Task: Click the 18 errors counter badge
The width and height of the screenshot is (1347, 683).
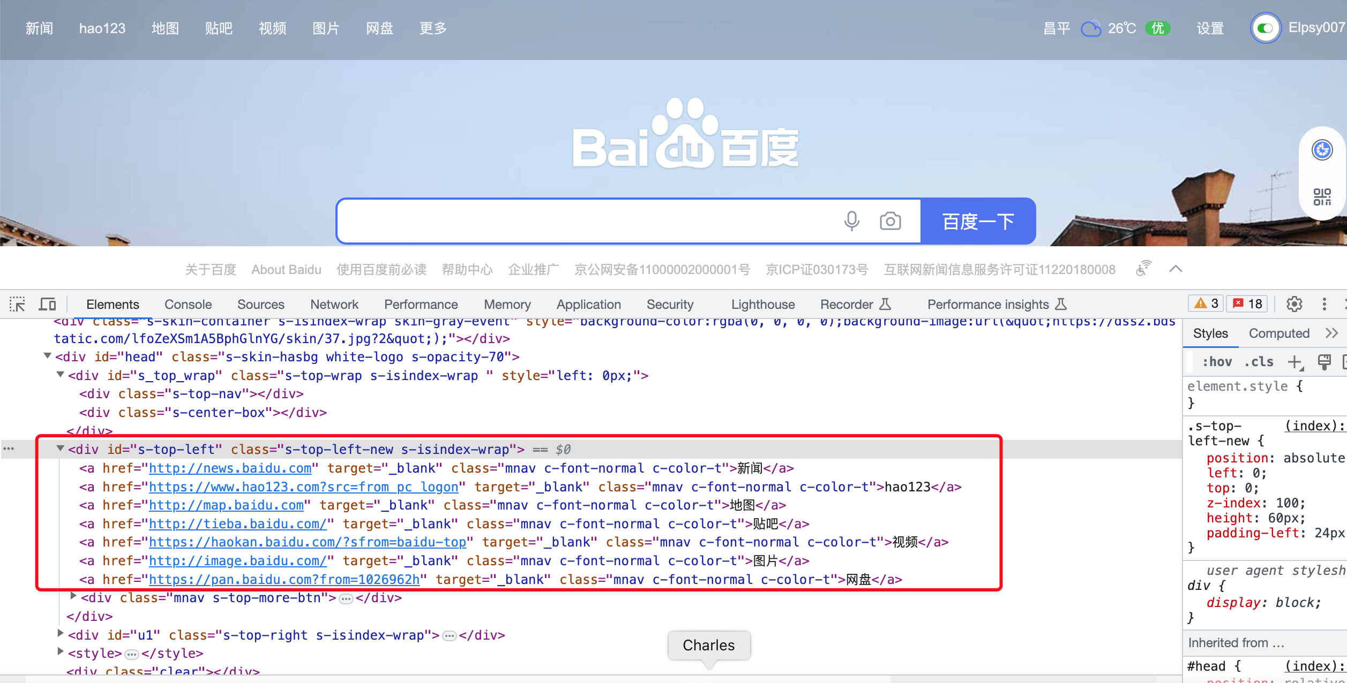Action: (x=1248, y=304)
